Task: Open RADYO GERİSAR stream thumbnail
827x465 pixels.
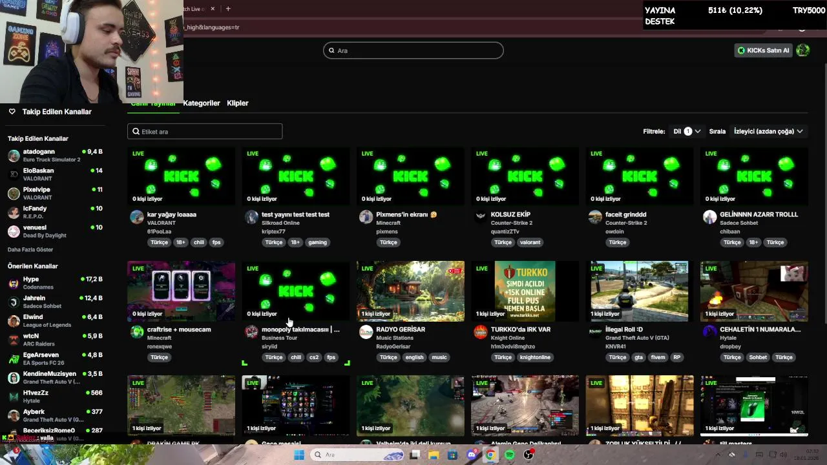Action: click(410, 291)
